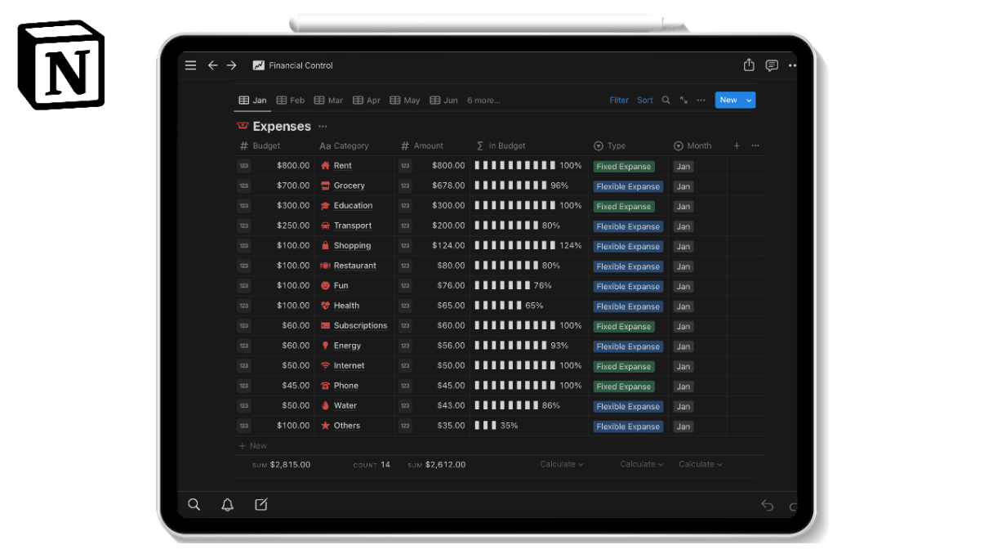This screenshot has width=984, height=554.
Task: Switch to the Feb view tab
Action: tap(291, 101)
